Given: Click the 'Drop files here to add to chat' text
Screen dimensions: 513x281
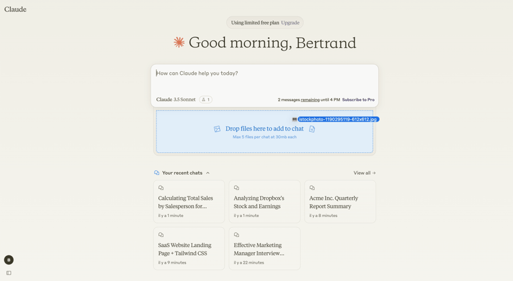Looking at the screenshot, I should point(264,129).
